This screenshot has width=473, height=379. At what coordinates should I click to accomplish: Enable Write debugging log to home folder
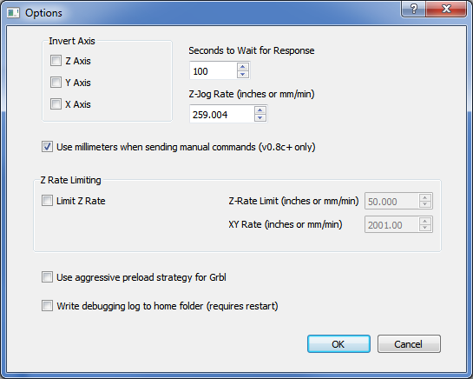pyautogui.click(x=47, y=306)
